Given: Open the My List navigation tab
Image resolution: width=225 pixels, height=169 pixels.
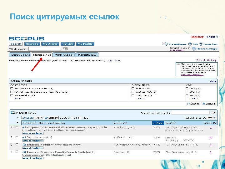Looking at the screenshot, I should pyautogui.click(x=67, y=44).
